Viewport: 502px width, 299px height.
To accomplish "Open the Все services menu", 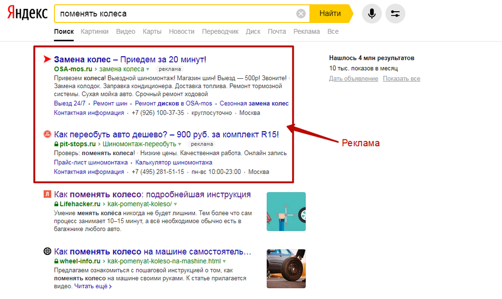I will [x=333, y=32].
